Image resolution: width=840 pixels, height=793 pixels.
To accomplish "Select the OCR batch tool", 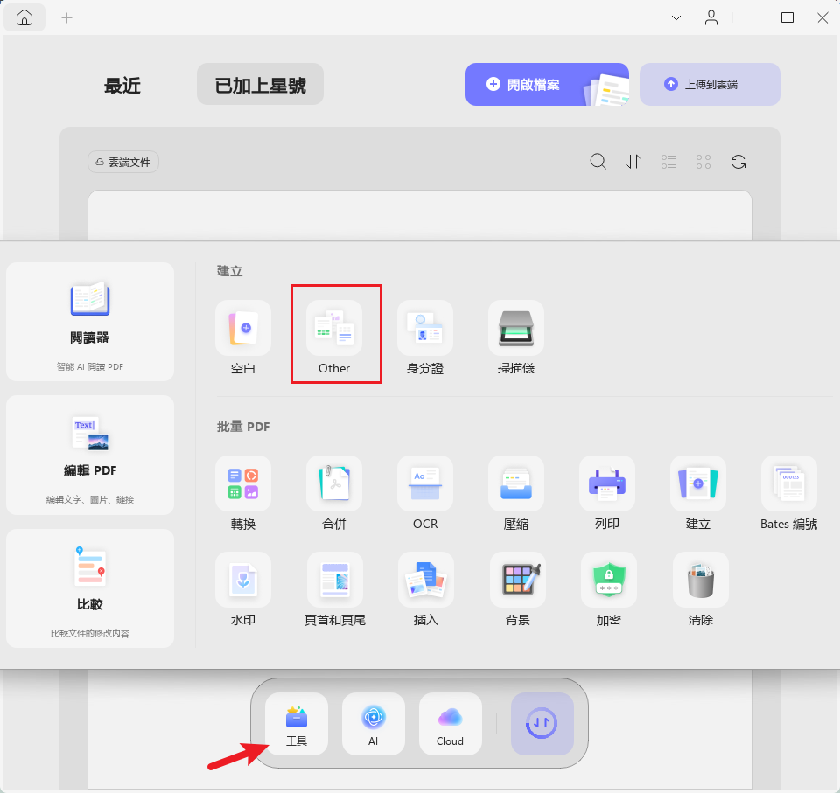I will [x=424, y=494].
